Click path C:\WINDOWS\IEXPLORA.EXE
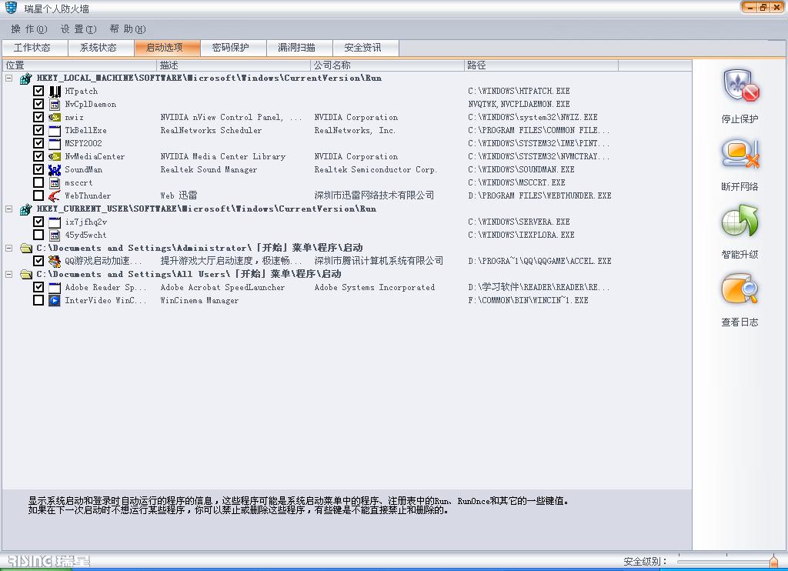Screen dimensions: 788x571 pos(521,235)
